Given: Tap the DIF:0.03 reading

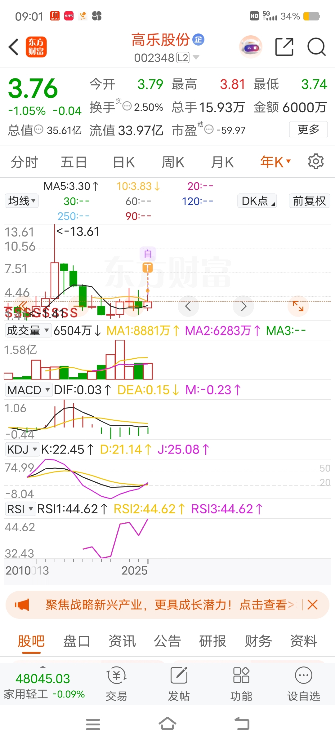Looking at the screenshot, I should click(83, 390).
